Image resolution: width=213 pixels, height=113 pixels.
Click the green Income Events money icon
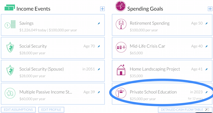[x=10, y=8]
